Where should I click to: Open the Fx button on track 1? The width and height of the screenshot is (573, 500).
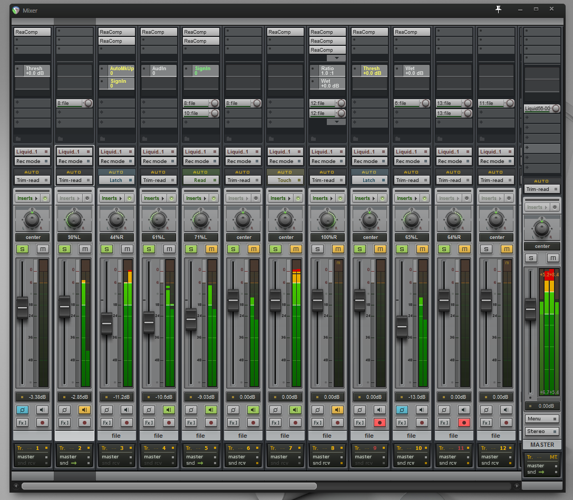click(x=22, y=423)
